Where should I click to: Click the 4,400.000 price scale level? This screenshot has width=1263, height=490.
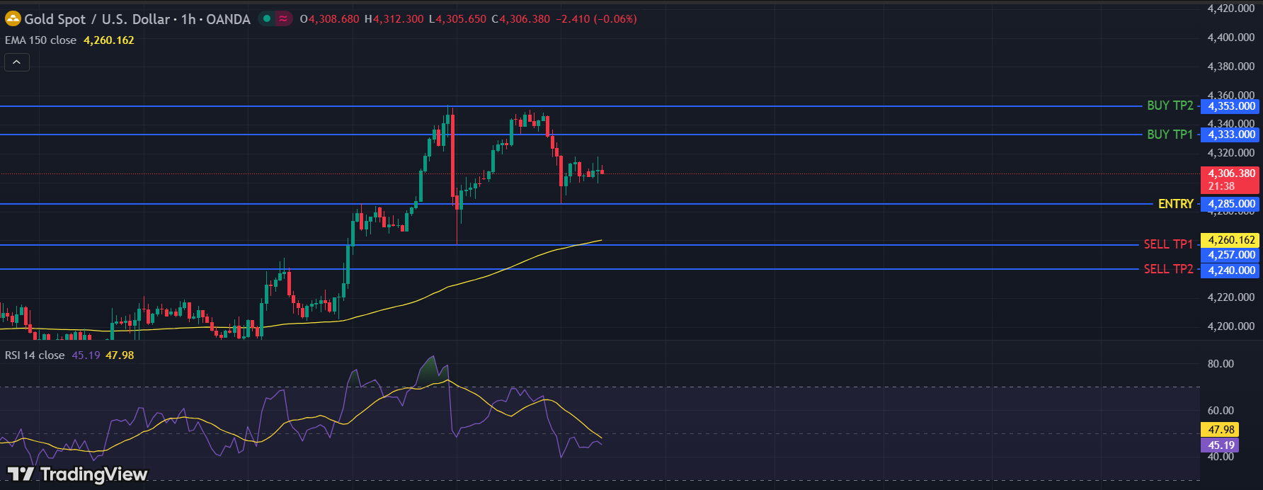coord(1230,38)
